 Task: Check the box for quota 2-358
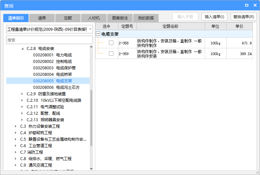(x=111, y=43)
